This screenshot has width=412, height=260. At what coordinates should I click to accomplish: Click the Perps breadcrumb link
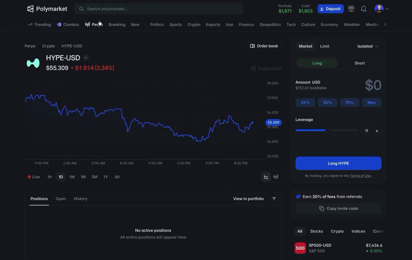pyautogui.click(x=30, y=46)
